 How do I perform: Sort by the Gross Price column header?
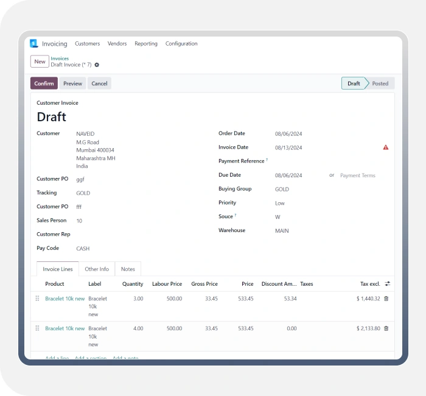tap(204, 284)
